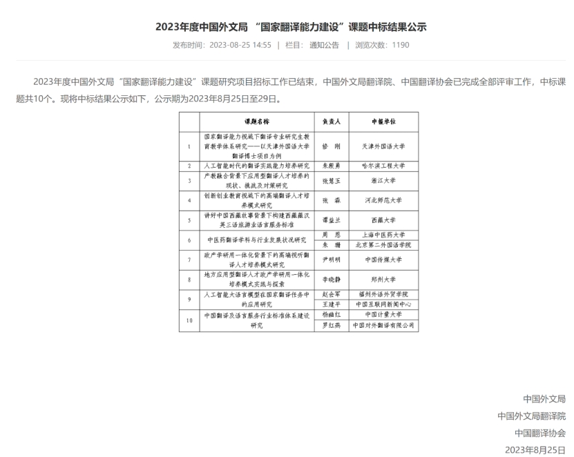Click the 浏览次数 1190 view count
The width and height of the screenshot is (574, 457).
(382, 46)
